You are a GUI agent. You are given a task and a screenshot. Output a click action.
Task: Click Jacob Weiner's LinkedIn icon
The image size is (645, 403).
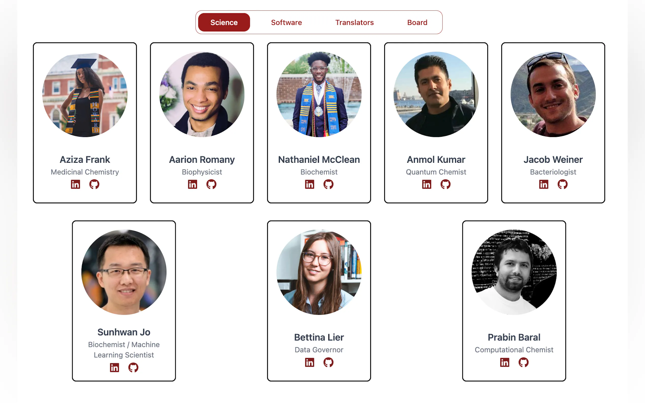click(x=543, y=184)
